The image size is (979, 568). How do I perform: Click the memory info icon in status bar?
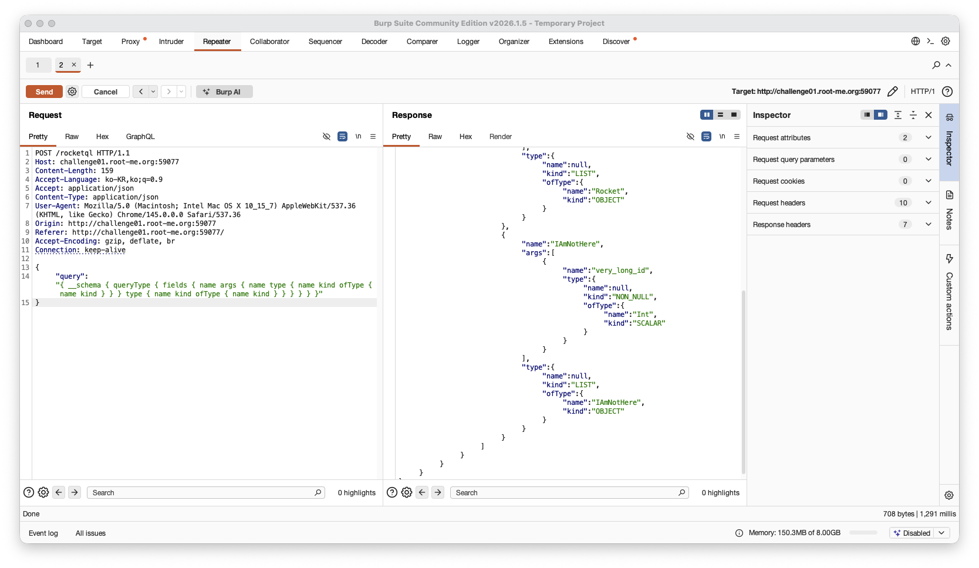coord(739,533)
